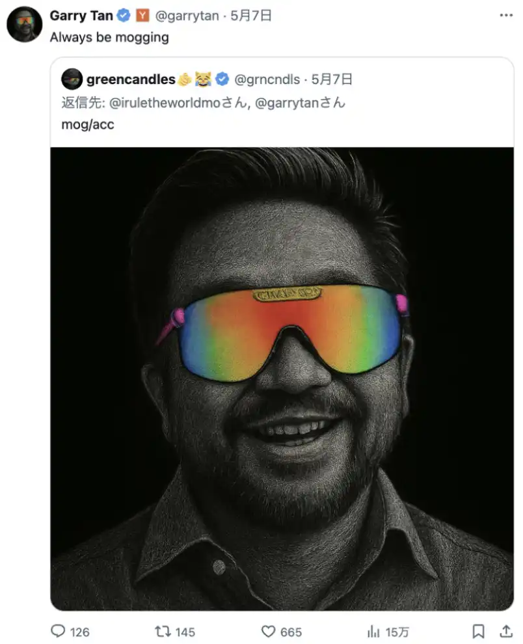Click greencandles' blue verified checkmark
This screenshot has width=523, height=644.
222,79
